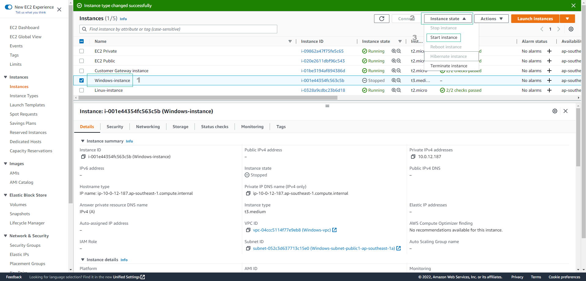Switch to the Networking tab
586x281 pixels.
point(148,127)
